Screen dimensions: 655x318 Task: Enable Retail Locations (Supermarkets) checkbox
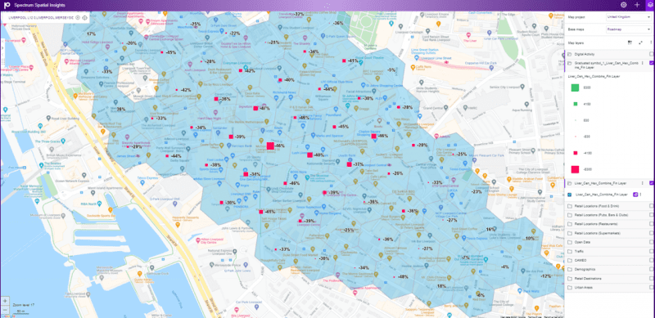tap(651, 233)
